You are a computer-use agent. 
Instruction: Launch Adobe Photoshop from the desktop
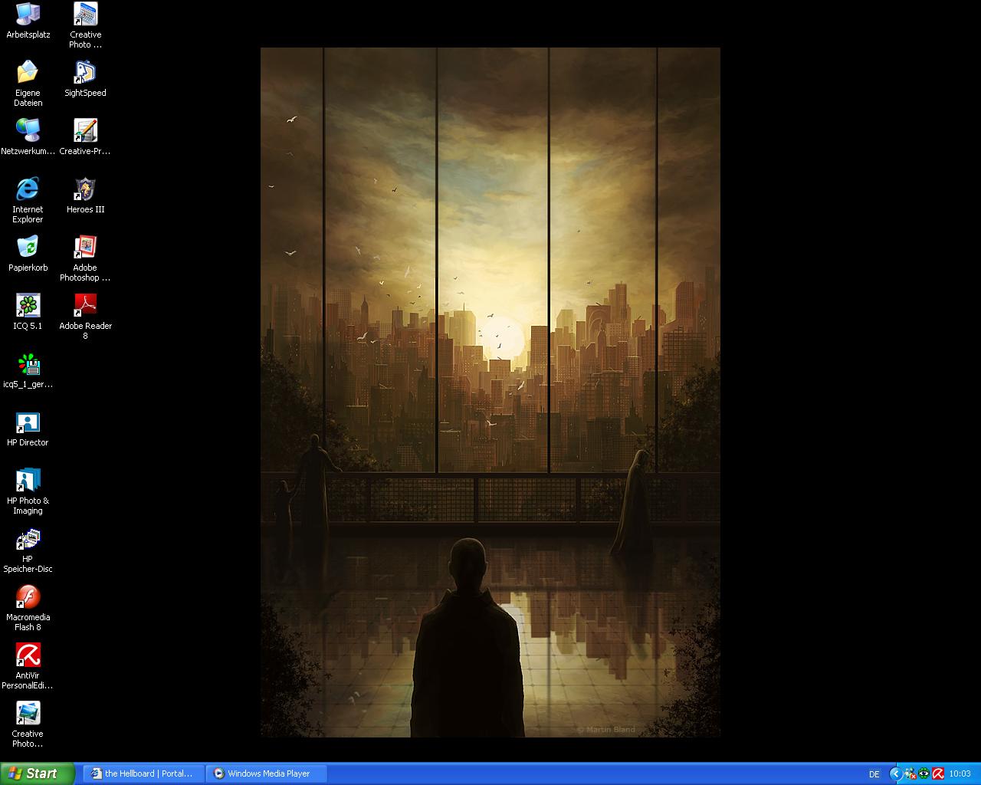pyautogui.click(x=85, y=248)
